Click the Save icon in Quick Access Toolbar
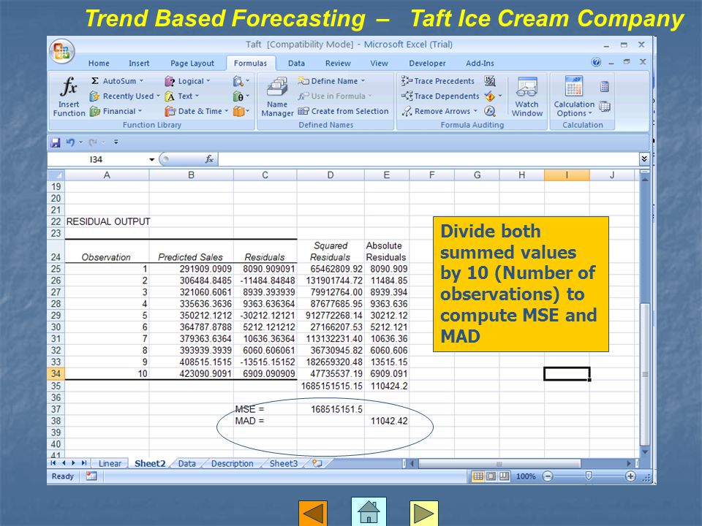The width and height of the screenshot is (702, 526). pyautogui.click(x=56, y=142)
